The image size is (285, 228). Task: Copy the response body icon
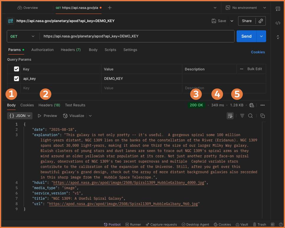click(x=263, y=116)
